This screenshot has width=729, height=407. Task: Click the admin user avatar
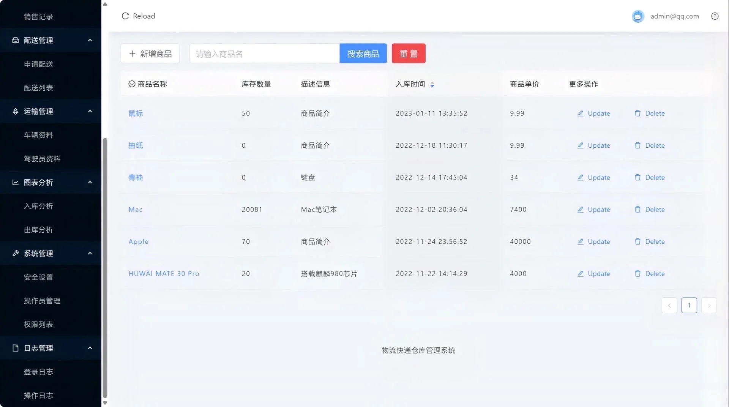point(637,16)
